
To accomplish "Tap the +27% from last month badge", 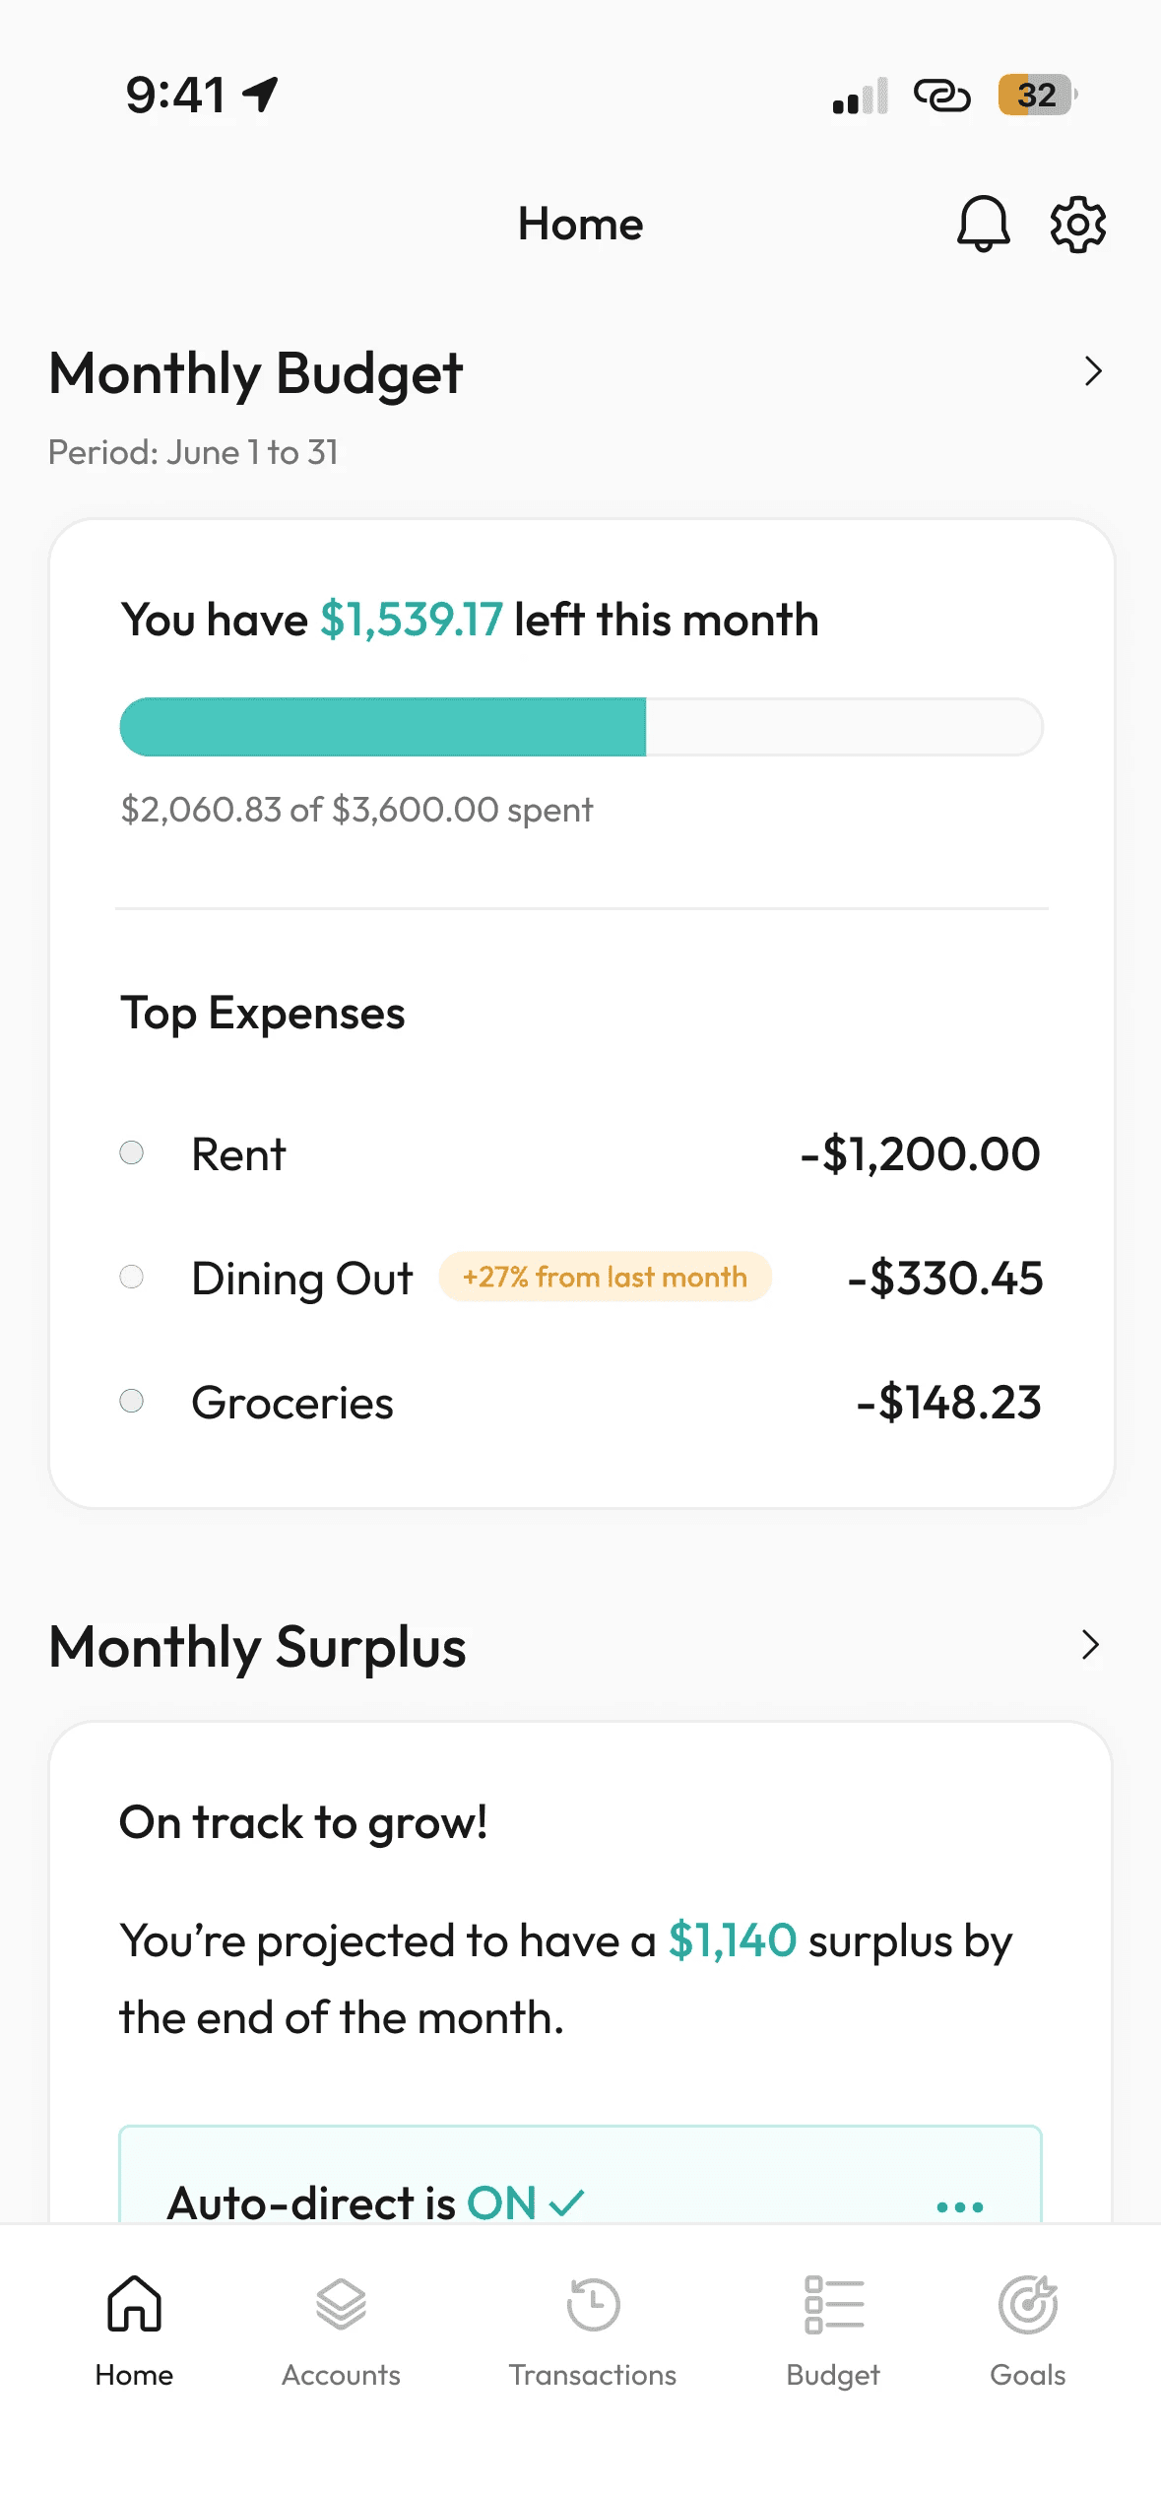I will (605, 1277).
